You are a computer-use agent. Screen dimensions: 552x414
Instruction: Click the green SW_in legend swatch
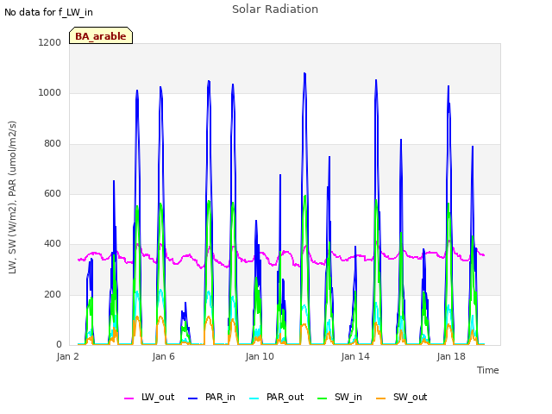[322, 398]
